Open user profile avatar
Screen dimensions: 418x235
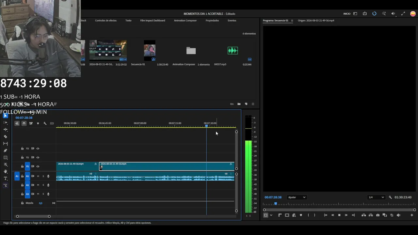[x=413, y=14]
